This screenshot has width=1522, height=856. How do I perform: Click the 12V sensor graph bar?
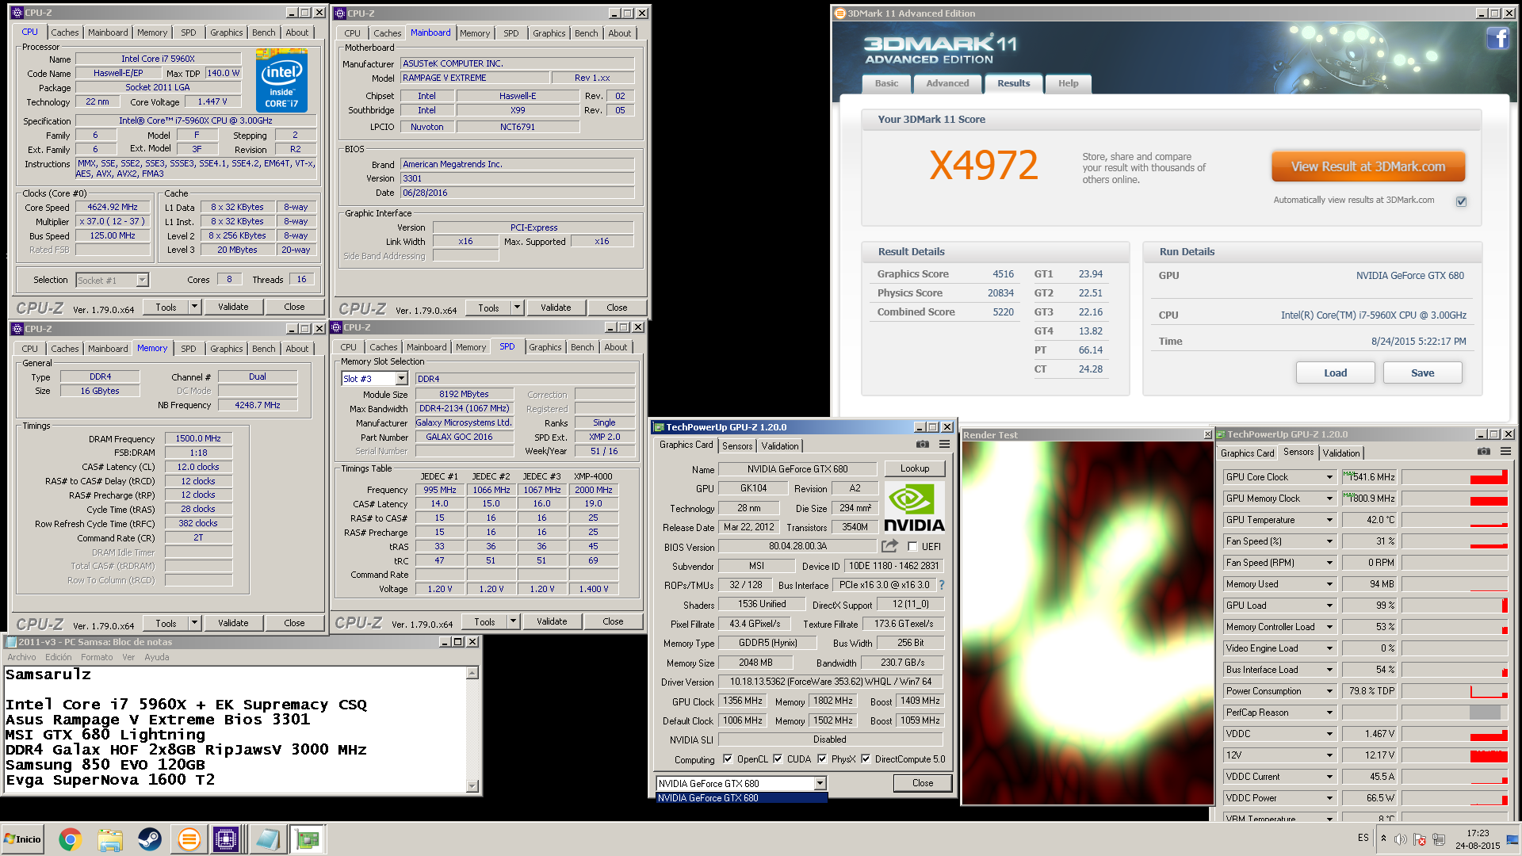[1454, 755]
